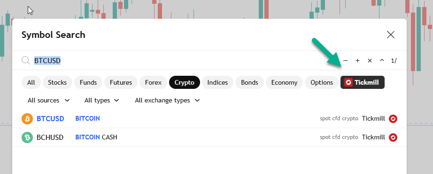The image size is (433, 174).
Task: Click the minus icon in search bar
Action: pos(345,60)
